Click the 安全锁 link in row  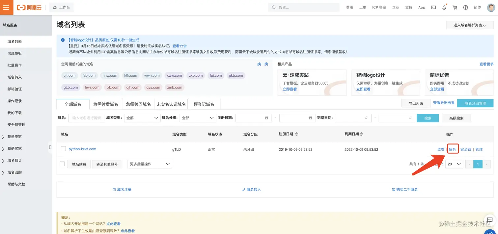tap(466, 149)
